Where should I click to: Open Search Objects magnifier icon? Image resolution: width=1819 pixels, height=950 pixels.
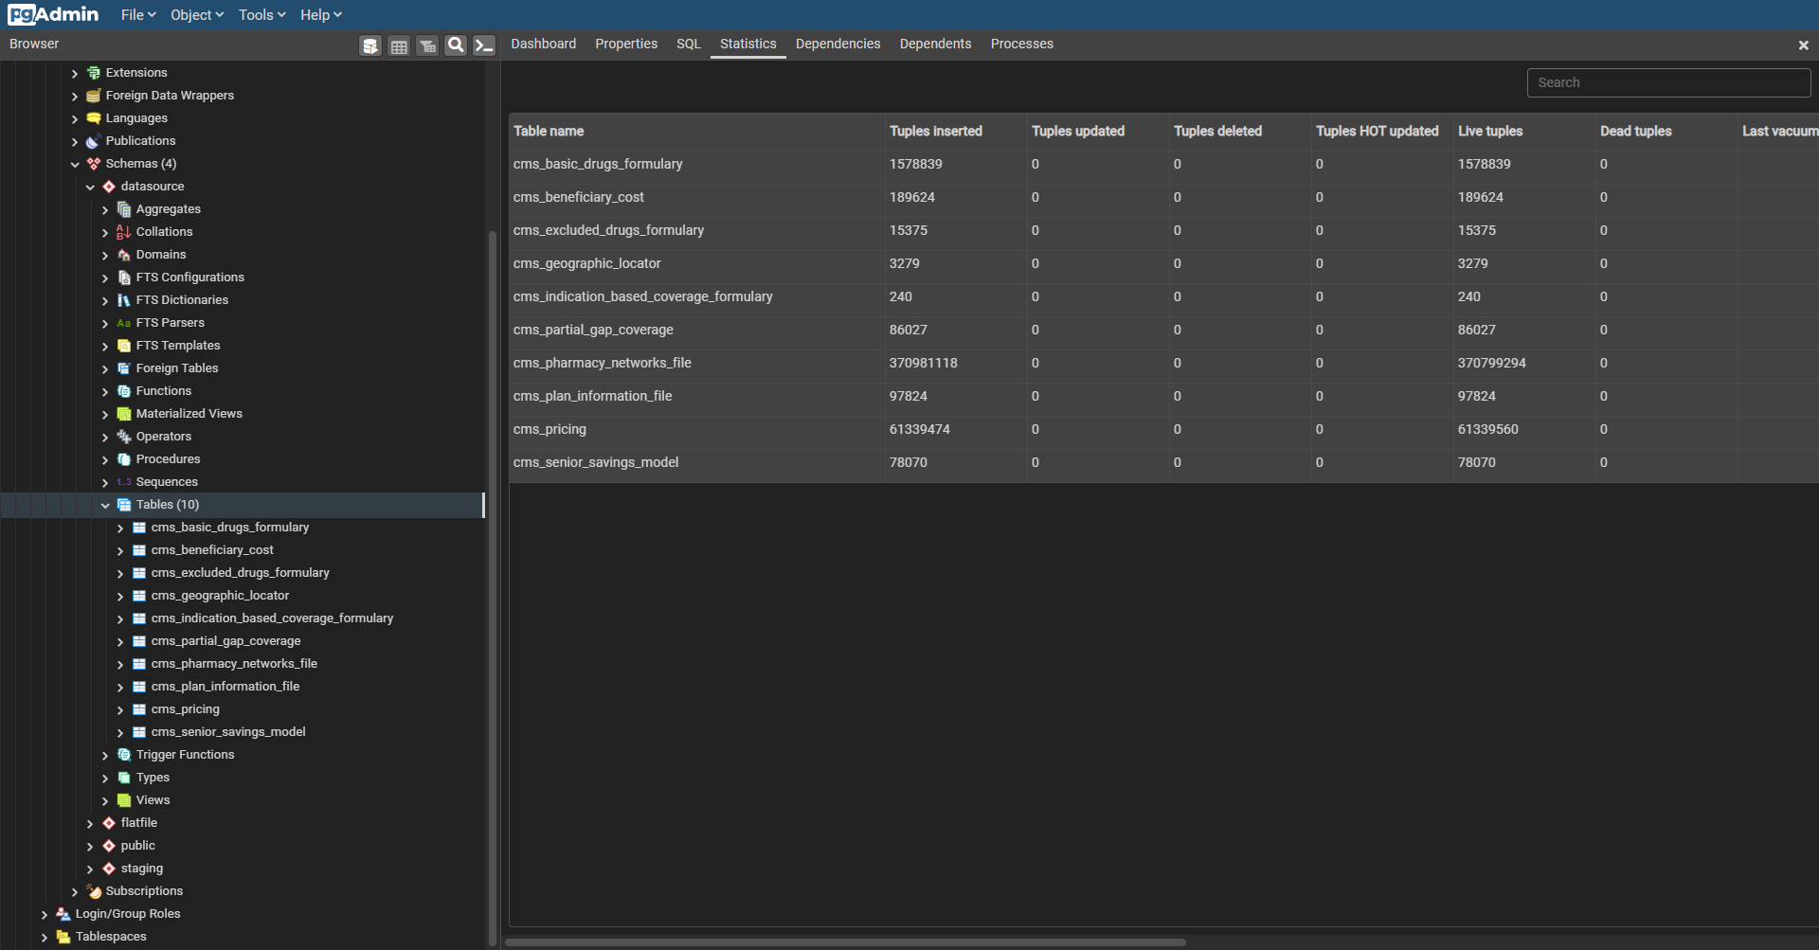coord(456,45)
